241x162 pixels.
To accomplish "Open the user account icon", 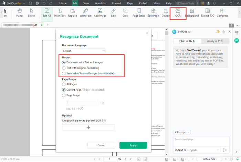I will coord(208,3).
